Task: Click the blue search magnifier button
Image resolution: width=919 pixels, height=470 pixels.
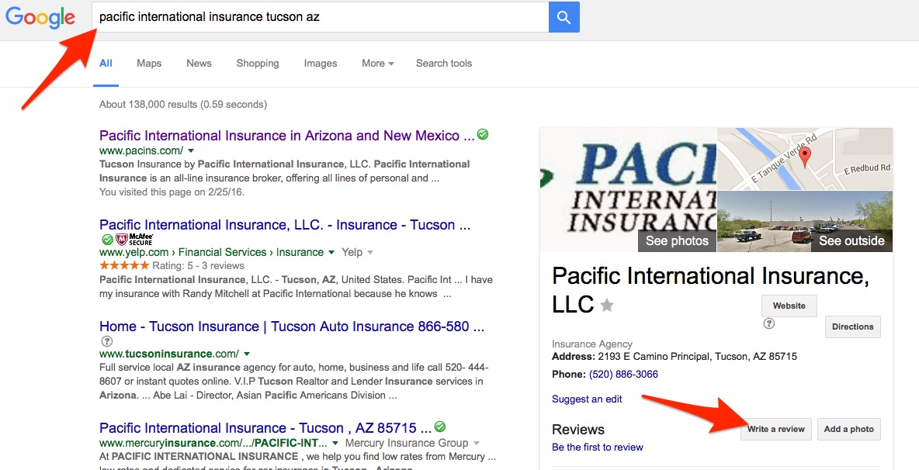Action: [x=564, y=17]
